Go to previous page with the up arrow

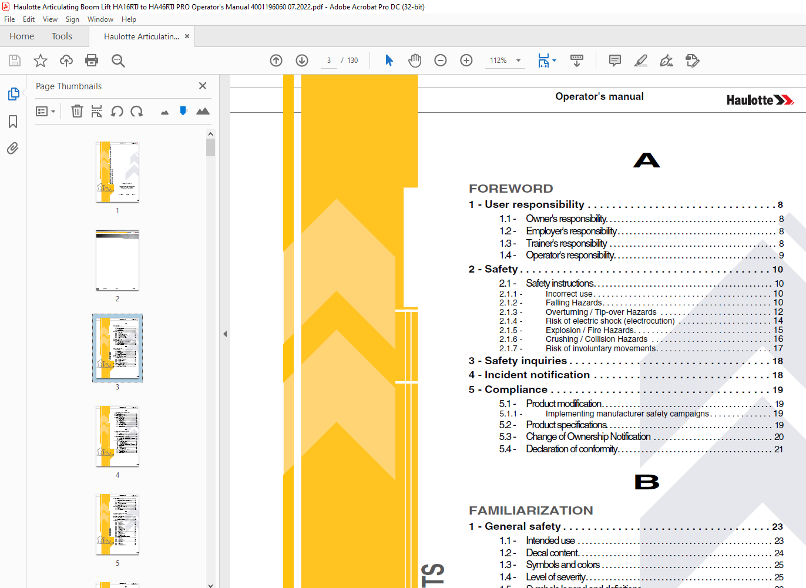click(276, 61)
